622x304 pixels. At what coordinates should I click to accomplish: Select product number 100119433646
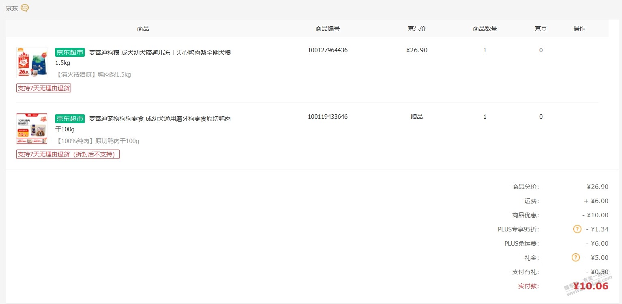(x=328, y=117)
